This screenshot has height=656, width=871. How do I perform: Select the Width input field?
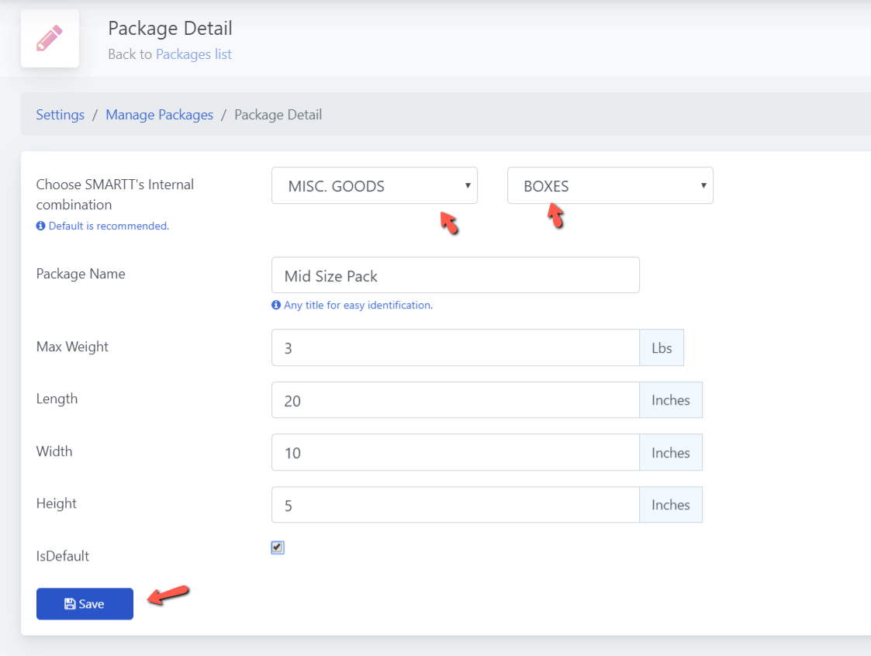click(x=455, y=452)
